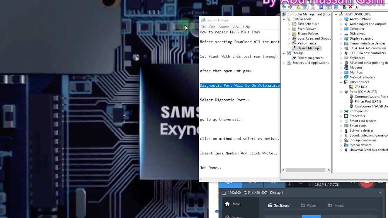Collapse the Other devices category
Viewport: 388px width, 218px height.
coord(341,82)
